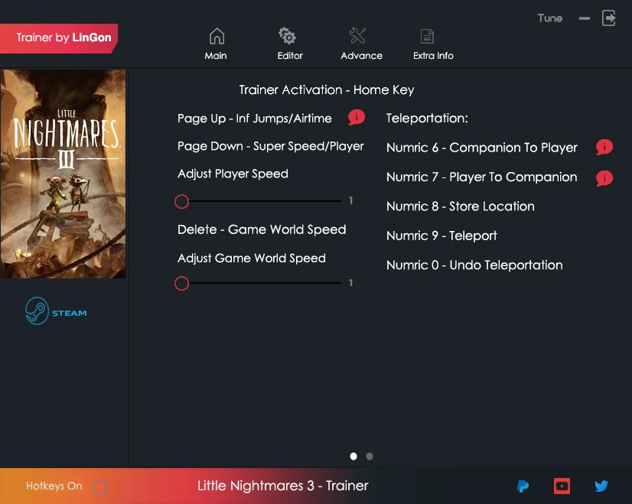
Task: Click Page Down - Super Speed/Player option
Action: tap(270, 146)
